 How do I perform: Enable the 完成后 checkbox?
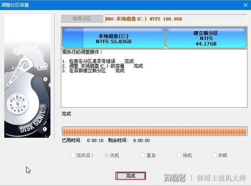(73, 155)
